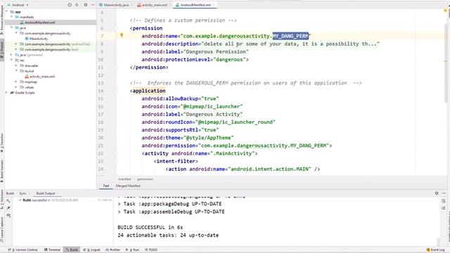The image size is (450, 253).
Task: Click 'manifest' breadcrumb below editor
Action: [124, 179]
